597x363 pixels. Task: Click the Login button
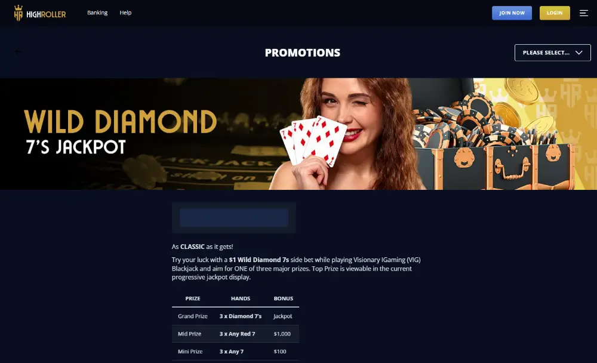click(555, 13)
